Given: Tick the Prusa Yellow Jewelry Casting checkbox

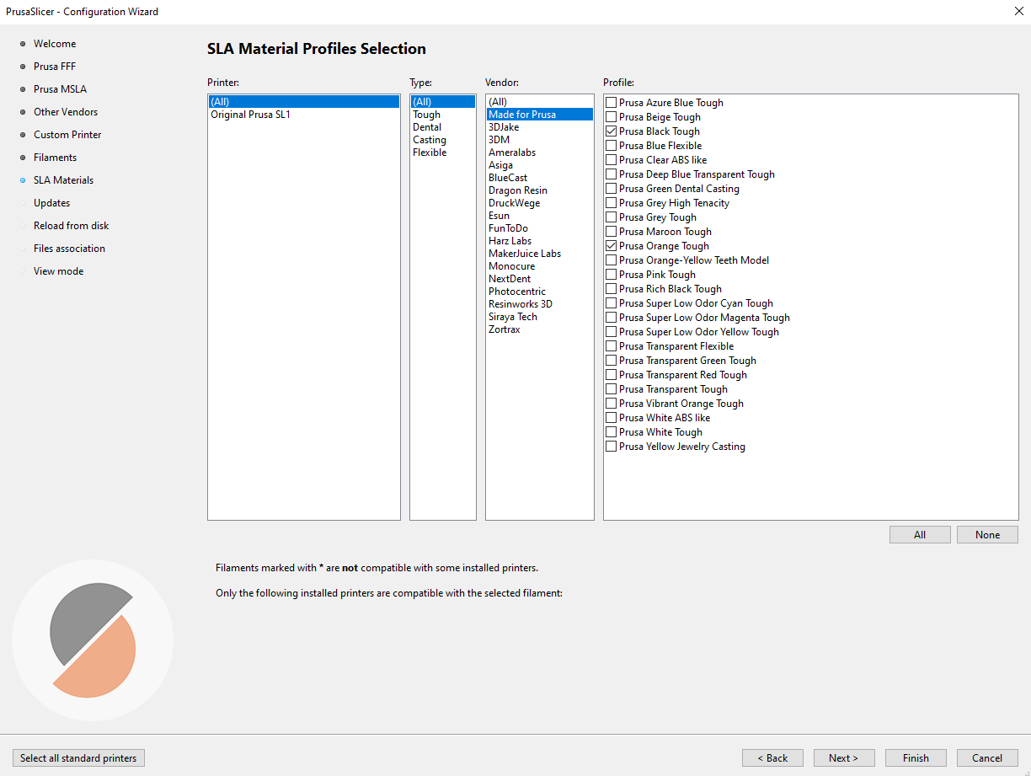Looking at the screenshot, I should (x=611, y=447).
